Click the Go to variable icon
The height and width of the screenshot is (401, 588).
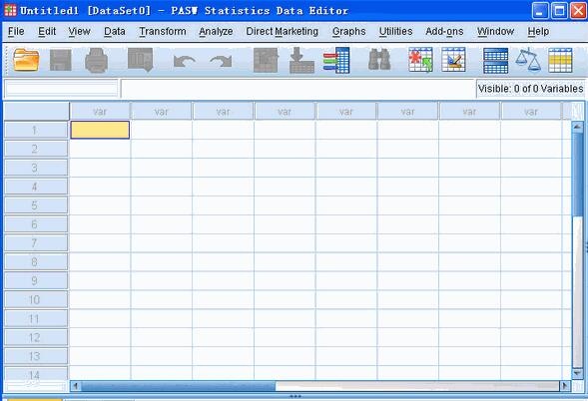301,60
